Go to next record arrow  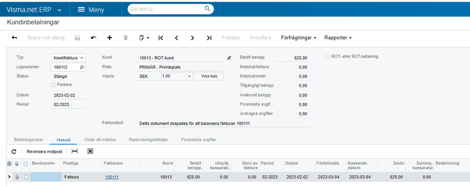pyautogui.click(x=192, y=37)
